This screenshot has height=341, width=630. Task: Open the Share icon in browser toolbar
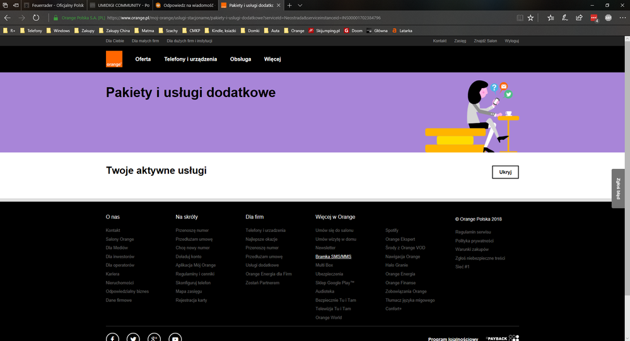pyautogui.click(x=579, y=18)
